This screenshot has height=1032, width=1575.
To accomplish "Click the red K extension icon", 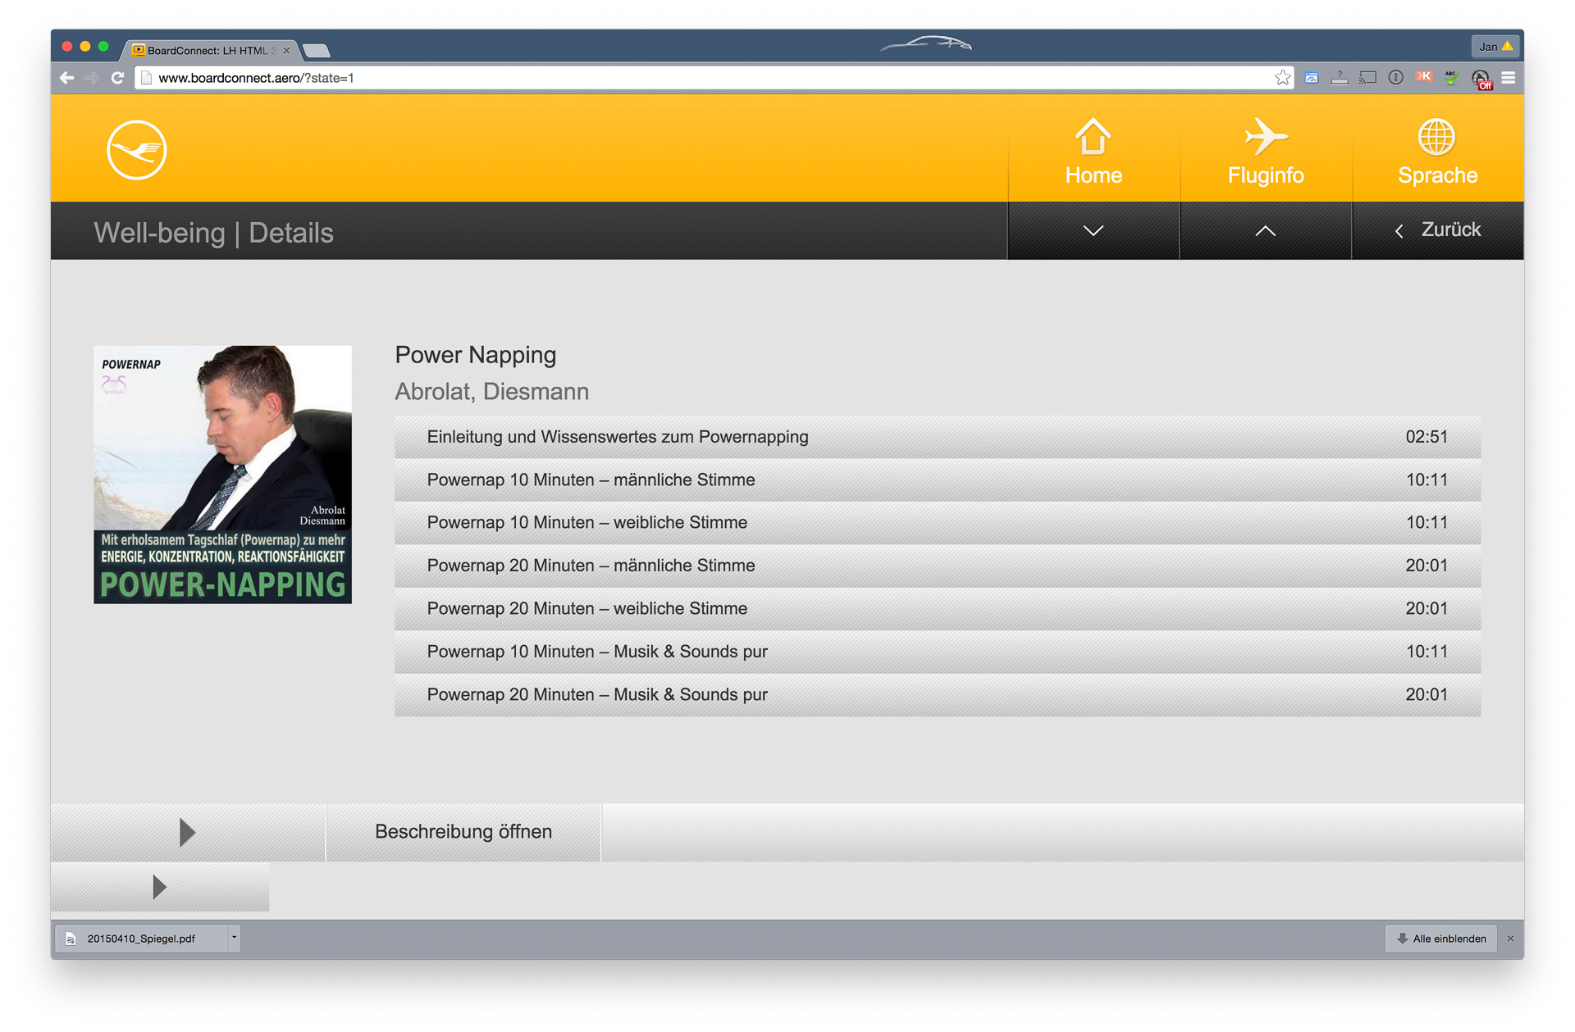I will [1424, 77].
